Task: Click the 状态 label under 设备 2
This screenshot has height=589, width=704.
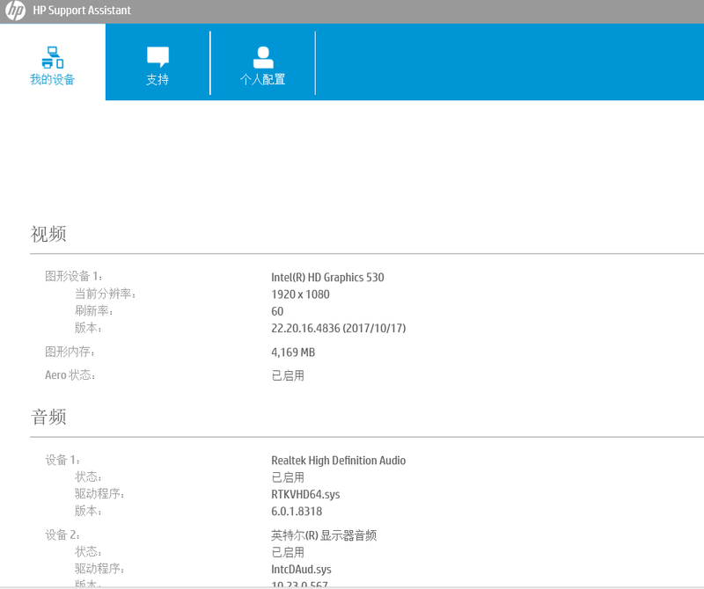Action: click(89, 552)
